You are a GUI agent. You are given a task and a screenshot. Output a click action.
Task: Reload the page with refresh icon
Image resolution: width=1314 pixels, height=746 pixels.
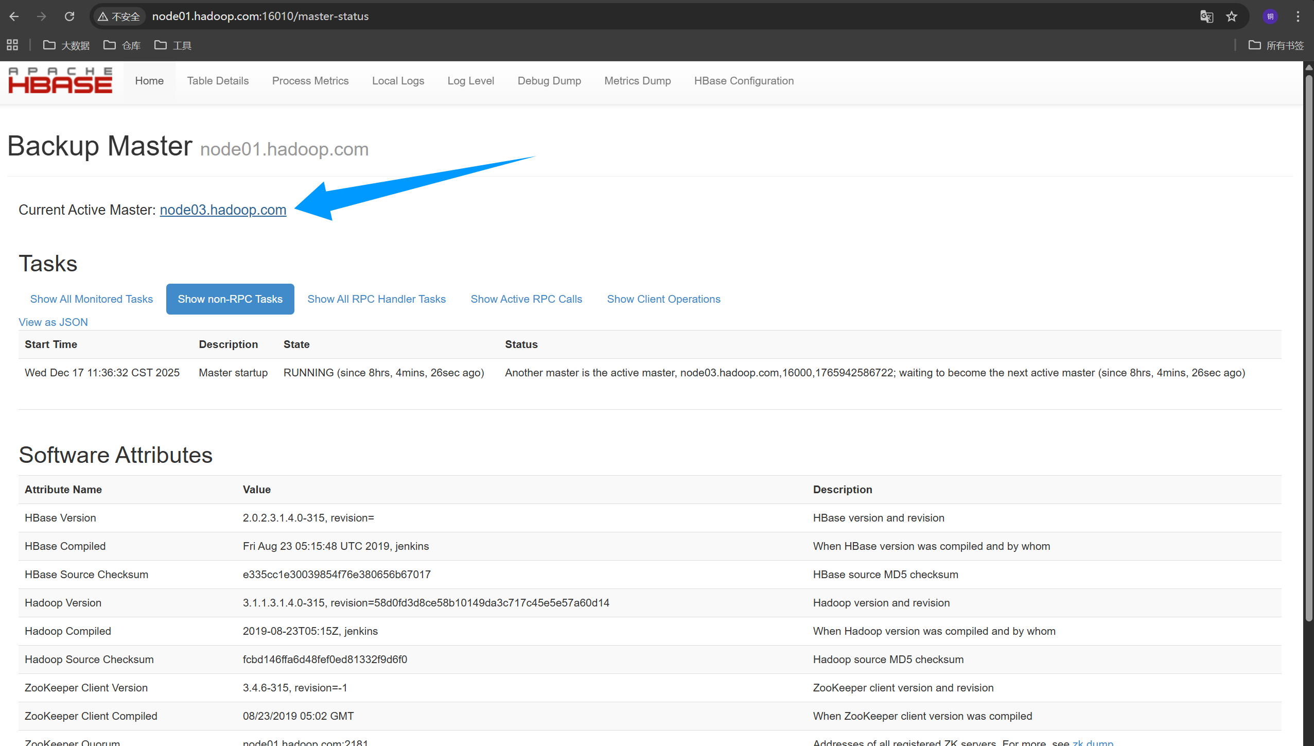pos(69,16)
